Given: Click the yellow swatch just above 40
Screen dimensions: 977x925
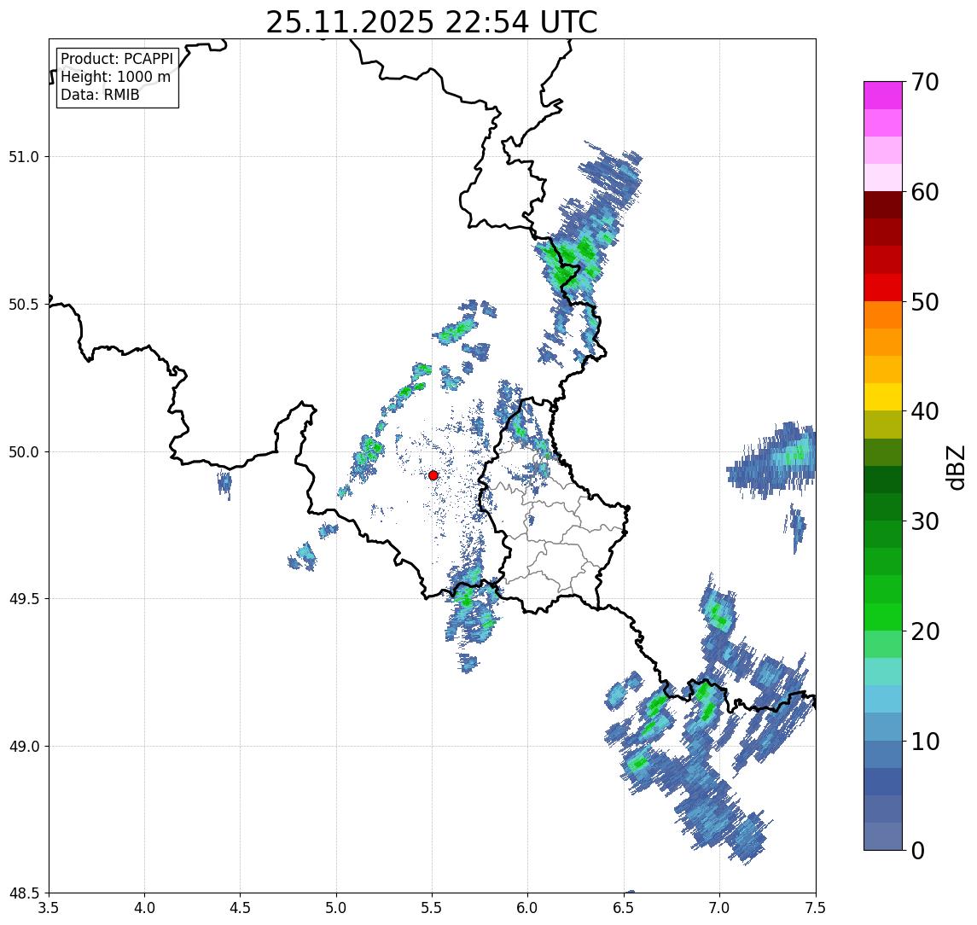Looking at the screenshot, I should click(883, 397).
